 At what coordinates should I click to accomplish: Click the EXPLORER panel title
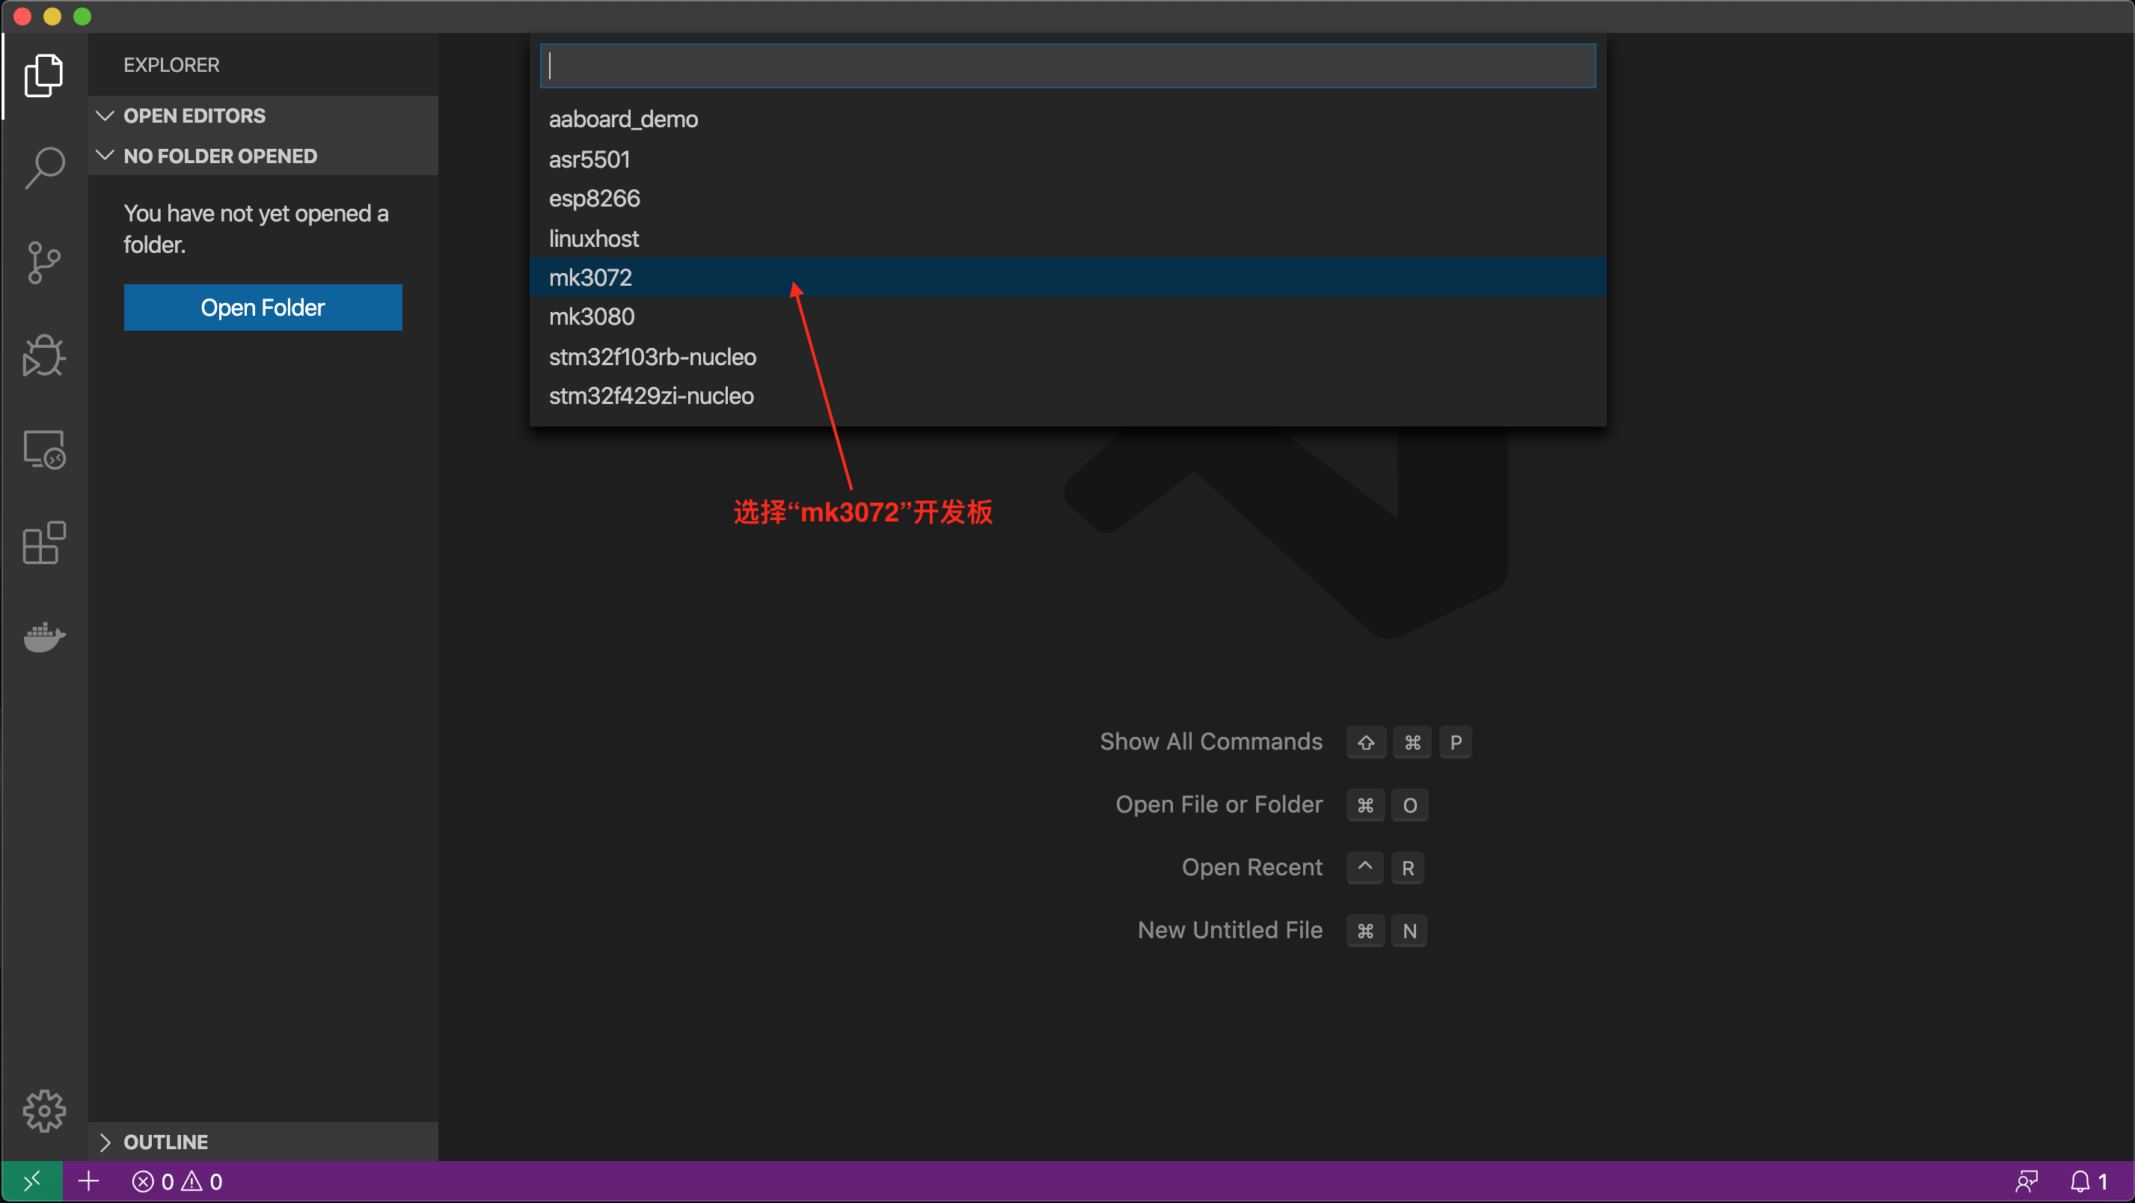[171, 64]
